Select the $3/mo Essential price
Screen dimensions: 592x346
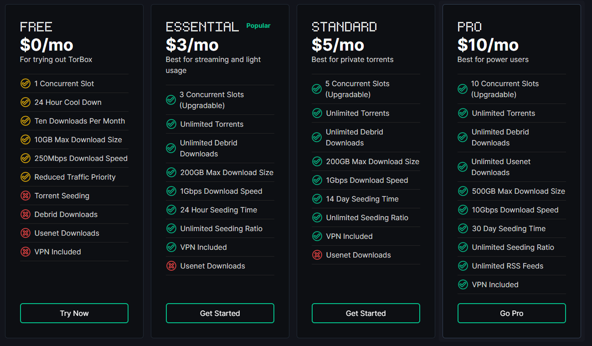(x=192, y=45)
